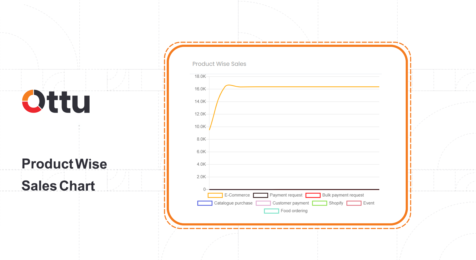The height and width of the screenshot is (260, 476).
Task: Click the Food ordering legend label
Action: click(294, 211)
